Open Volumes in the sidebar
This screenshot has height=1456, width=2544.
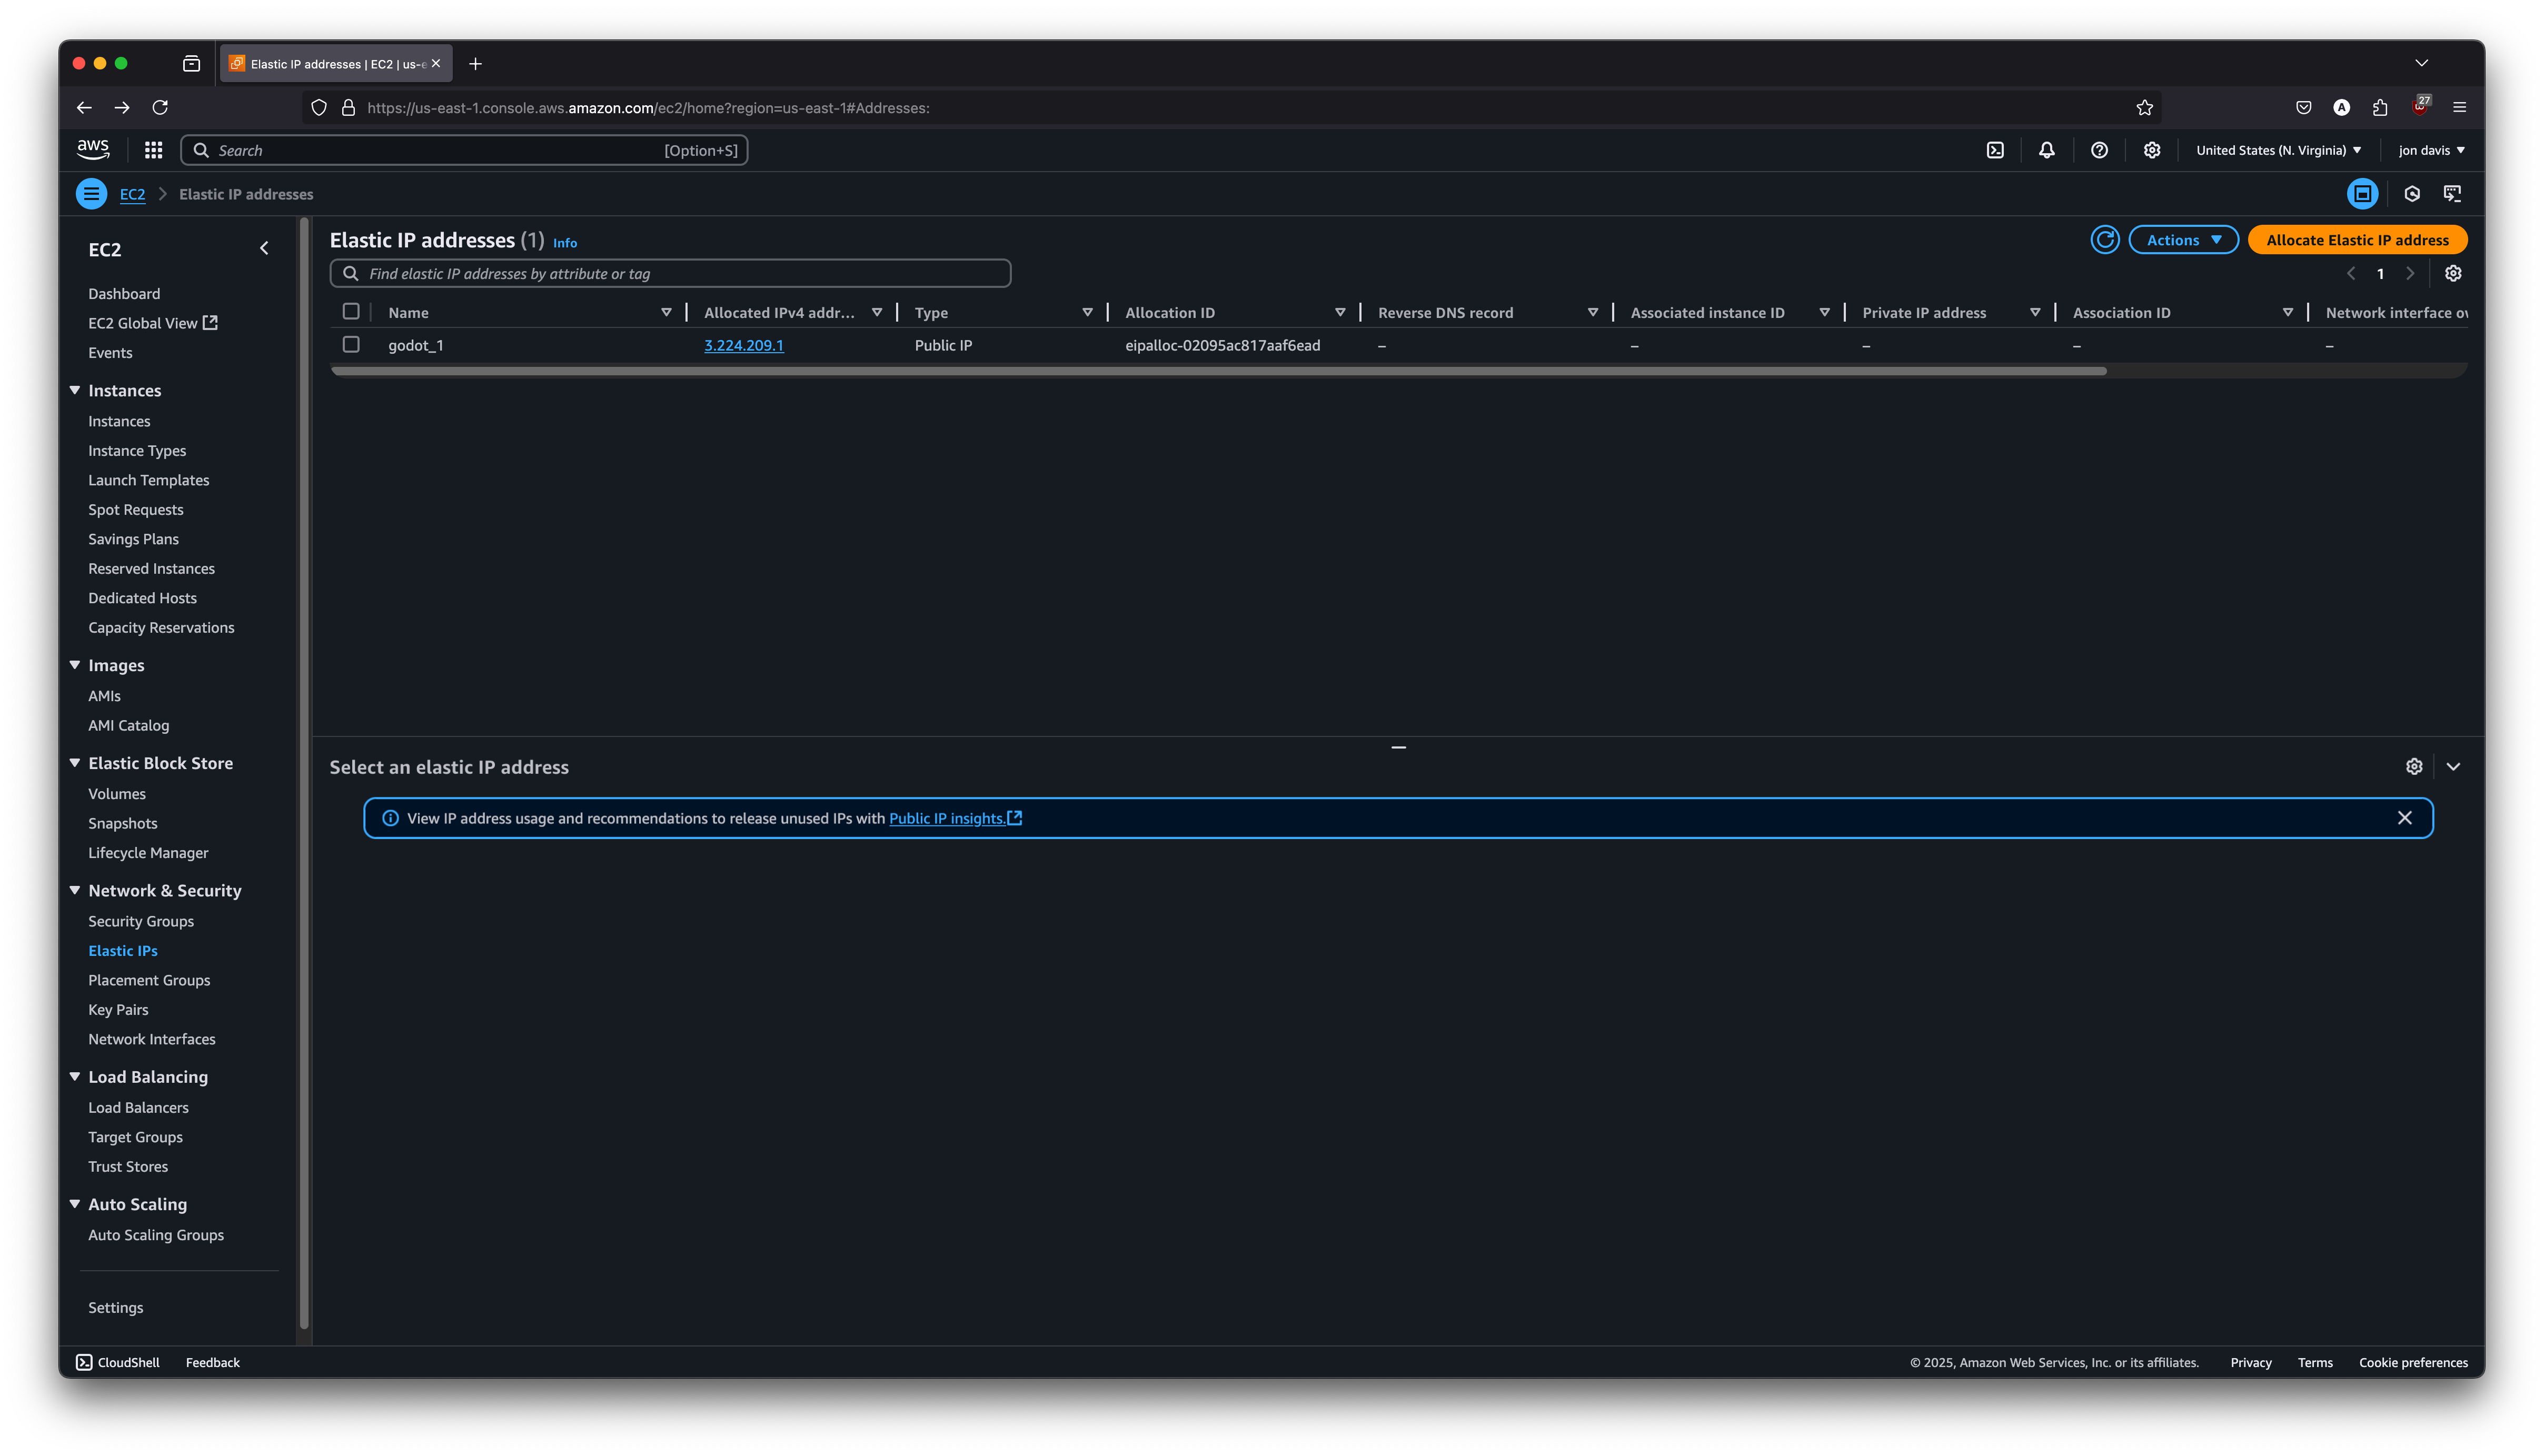117,794
